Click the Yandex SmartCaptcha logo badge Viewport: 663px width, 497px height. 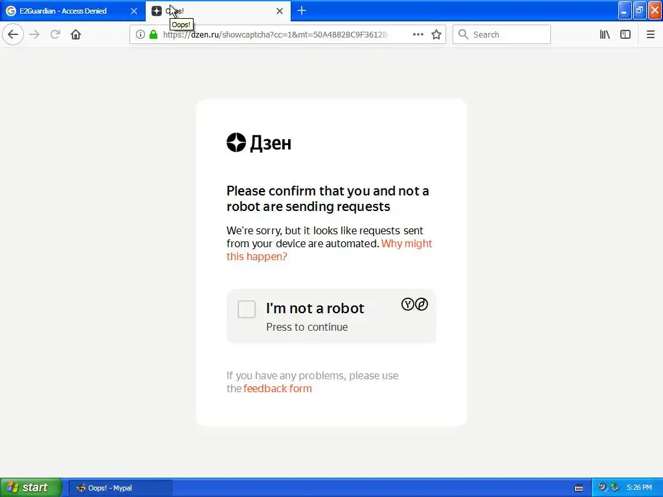tap(414, 304)
